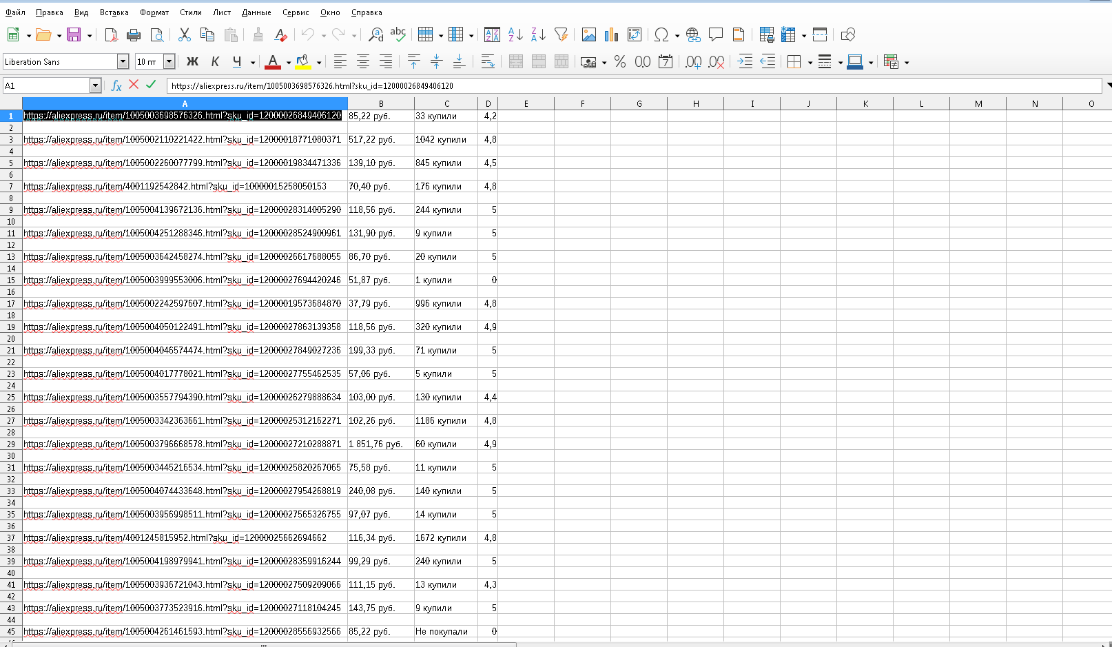
Task: Open the Данные menu
Action: (x=256, y=12)
